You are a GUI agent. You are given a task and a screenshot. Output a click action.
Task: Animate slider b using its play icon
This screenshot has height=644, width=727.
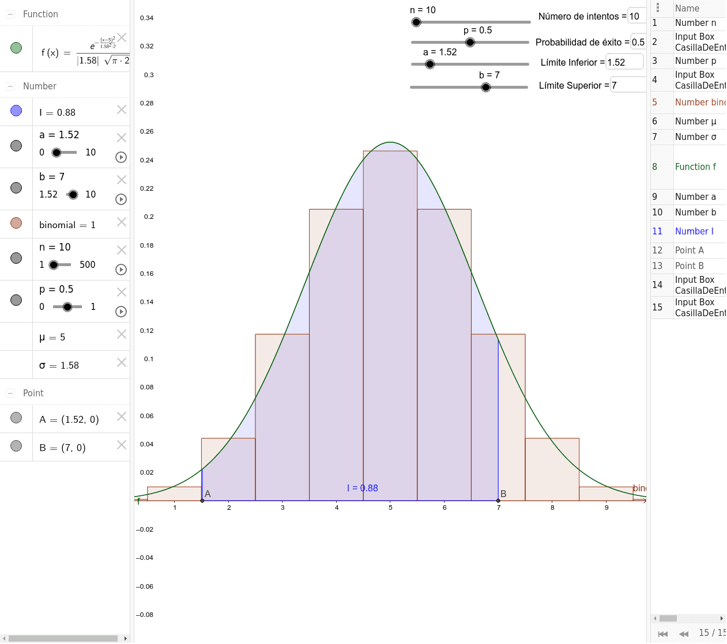coord(120,199)
